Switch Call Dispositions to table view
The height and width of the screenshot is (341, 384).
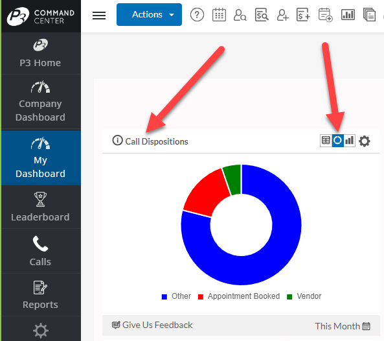click(326, 141)
